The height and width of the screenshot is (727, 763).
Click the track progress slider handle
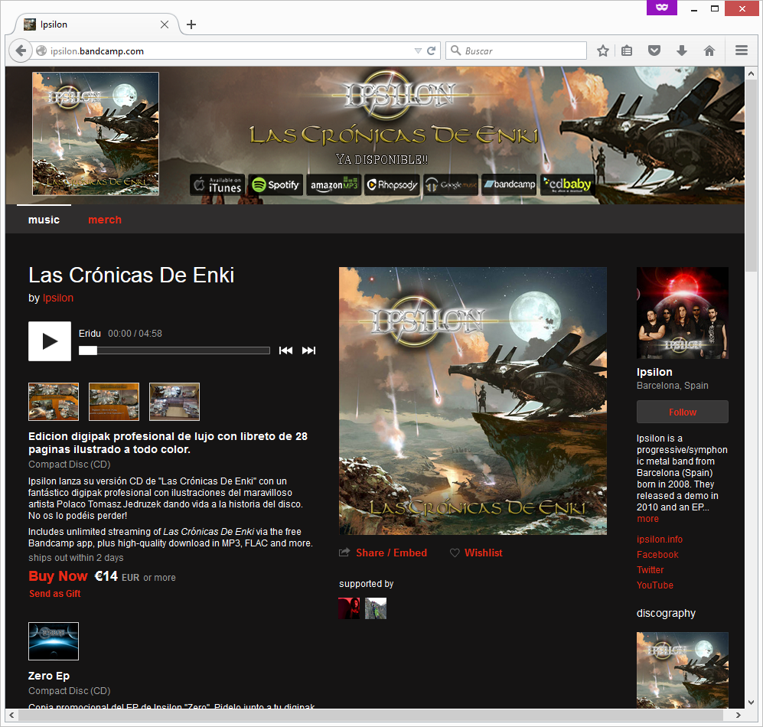click(88, 350)
